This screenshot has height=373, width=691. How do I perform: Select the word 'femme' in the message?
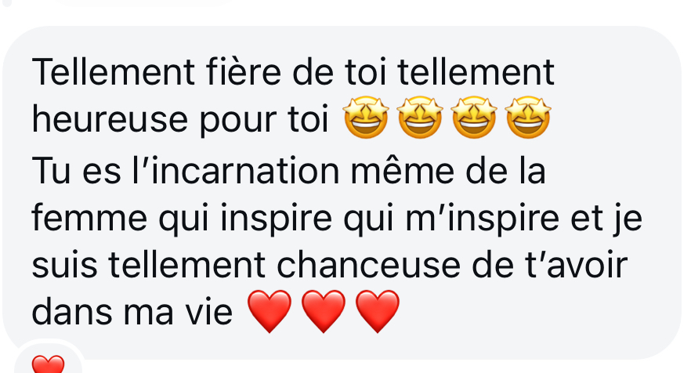tap(89, 218)
